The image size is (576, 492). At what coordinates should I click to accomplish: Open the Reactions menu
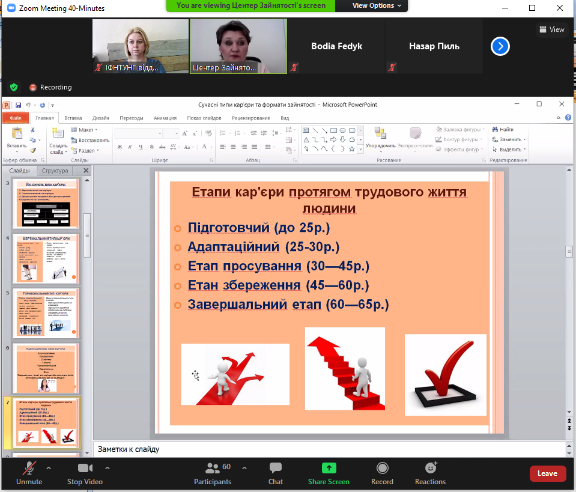click(430, 468)
